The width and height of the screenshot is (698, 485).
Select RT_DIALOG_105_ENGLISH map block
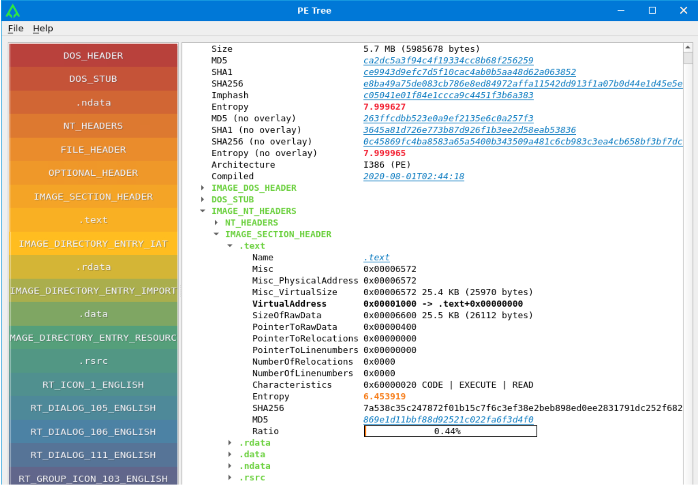pos(93,408)
